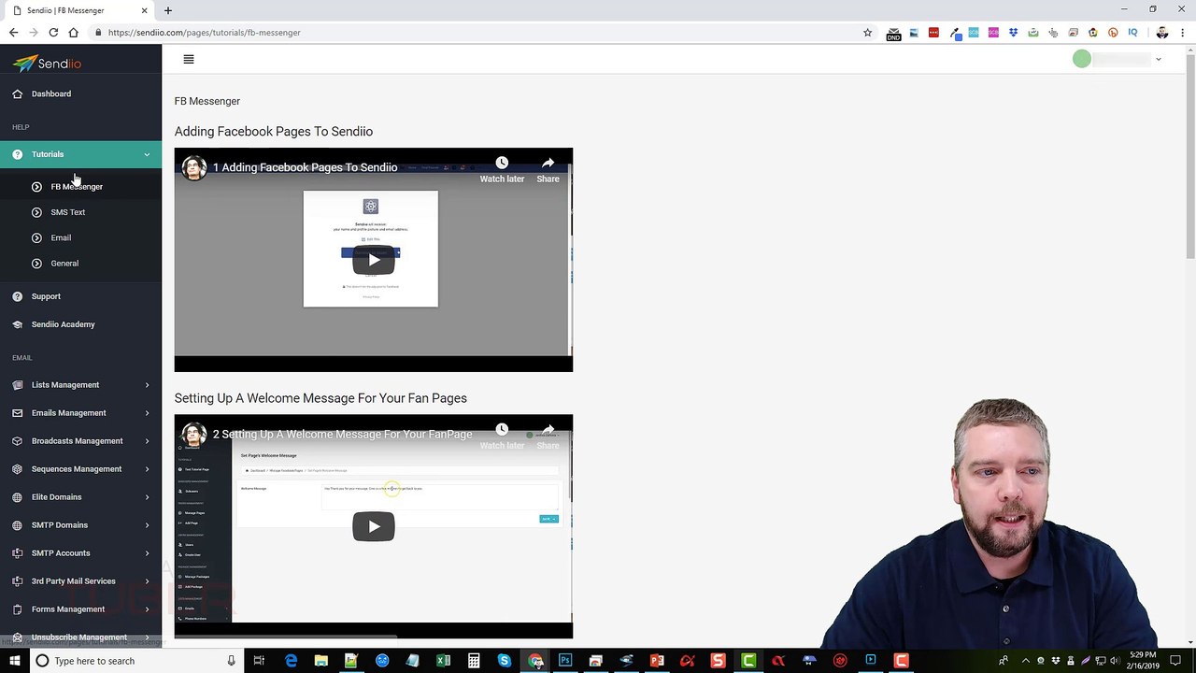The image size is (1196, 673).
Task: Click the Windows Start button
Action: point(15,661)
